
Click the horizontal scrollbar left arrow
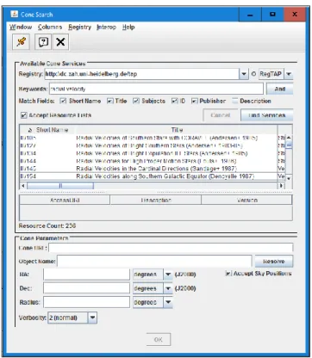pos(23,186)
